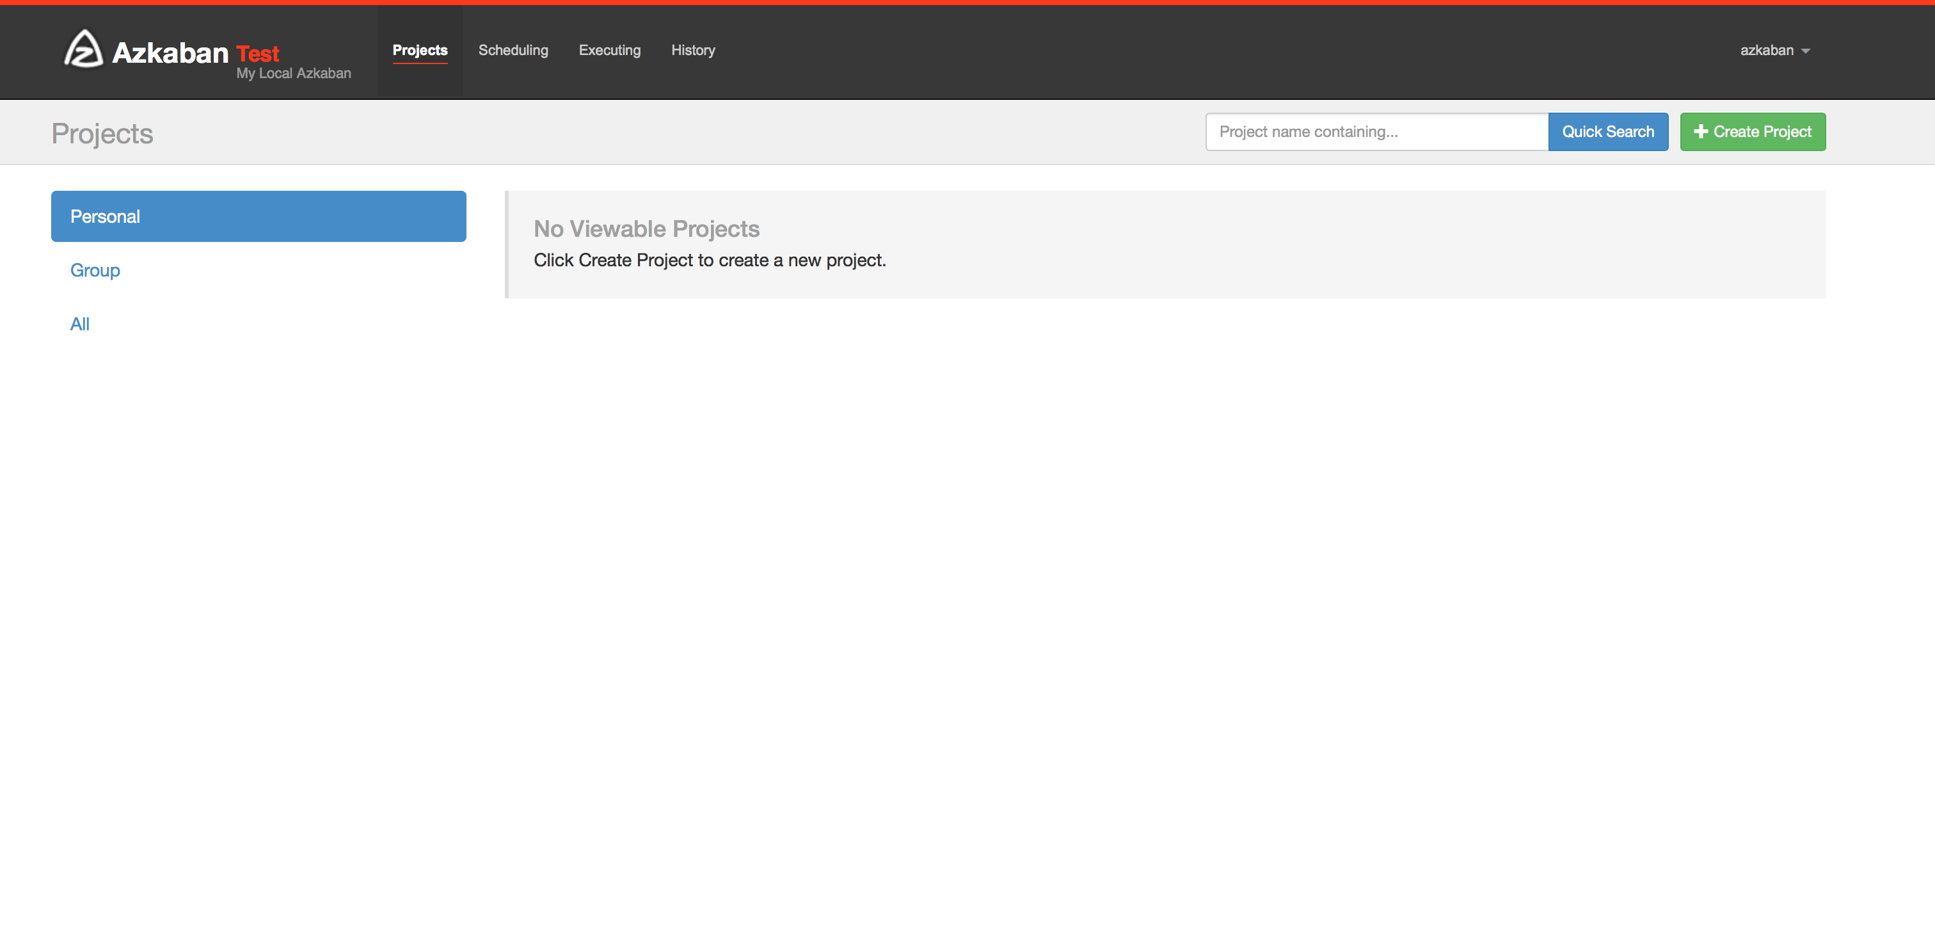Show Group projects in sidebar

point(95,270)
